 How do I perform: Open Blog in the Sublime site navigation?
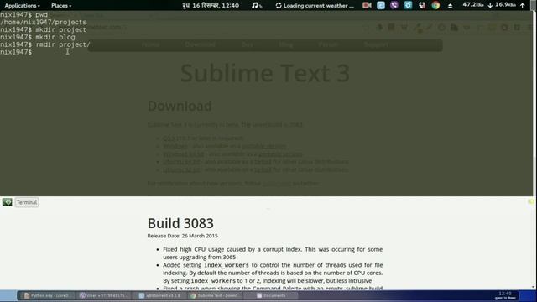click(285, 44)
